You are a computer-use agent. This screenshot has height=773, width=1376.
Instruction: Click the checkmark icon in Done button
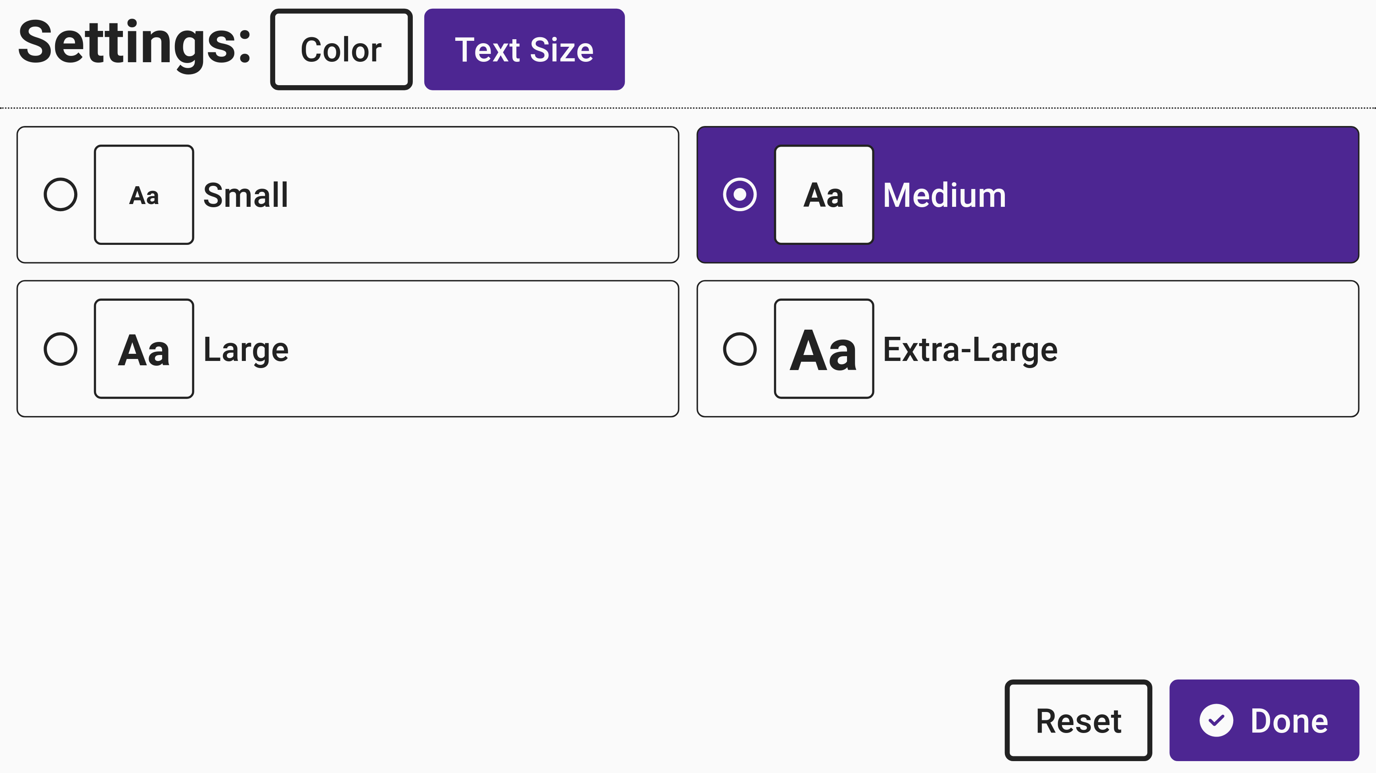coord(1216,721)
